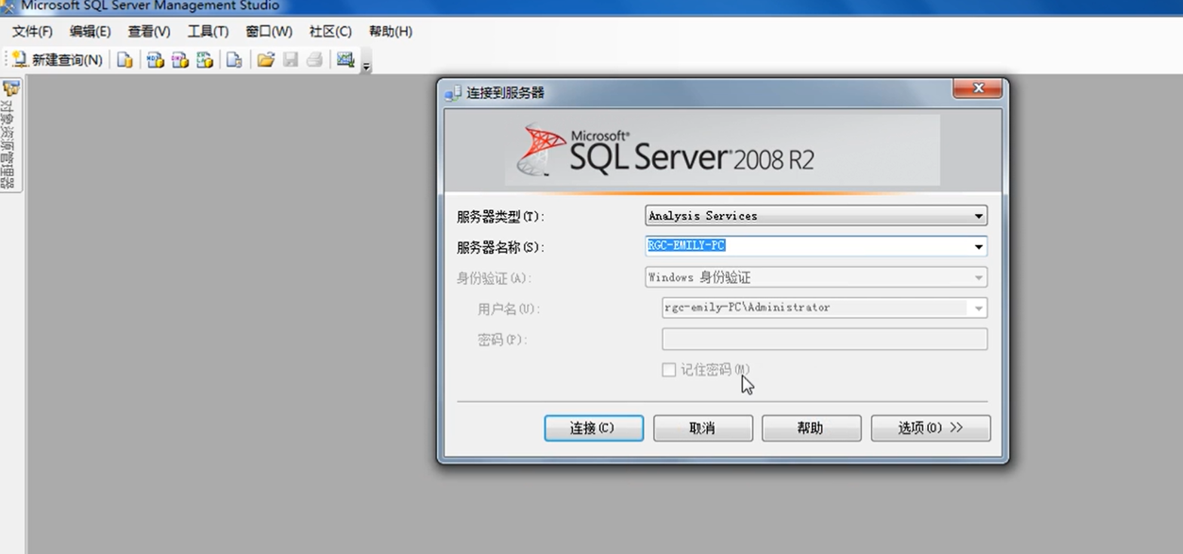Click the connect dialog title icon

[x=453, y=93]
